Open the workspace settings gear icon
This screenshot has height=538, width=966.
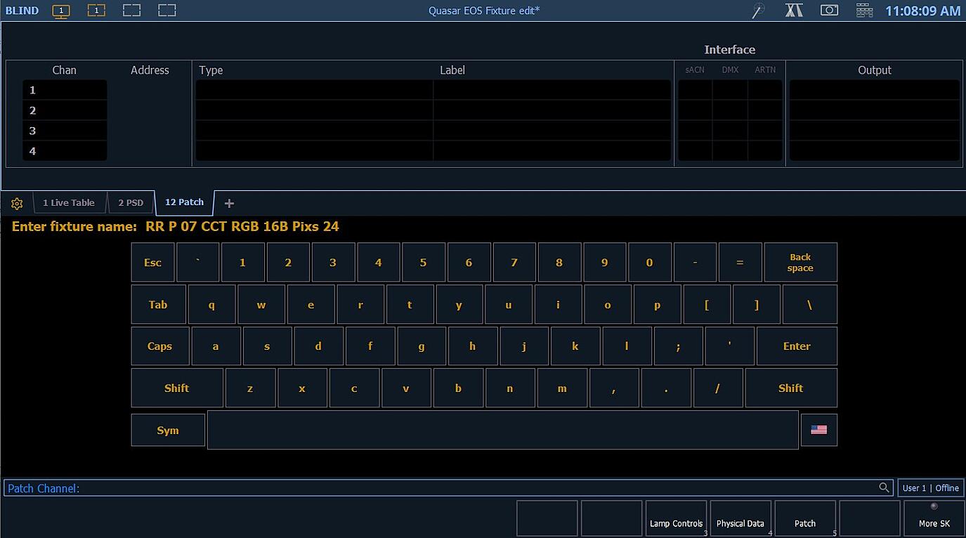(x=16, y=202)
